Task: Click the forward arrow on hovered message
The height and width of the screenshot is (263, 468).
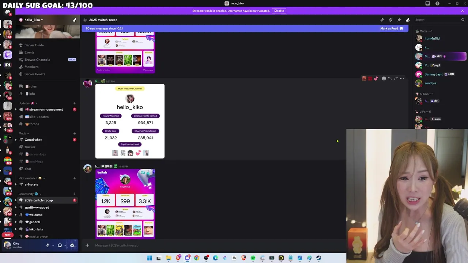Action: tap(396, 79)
